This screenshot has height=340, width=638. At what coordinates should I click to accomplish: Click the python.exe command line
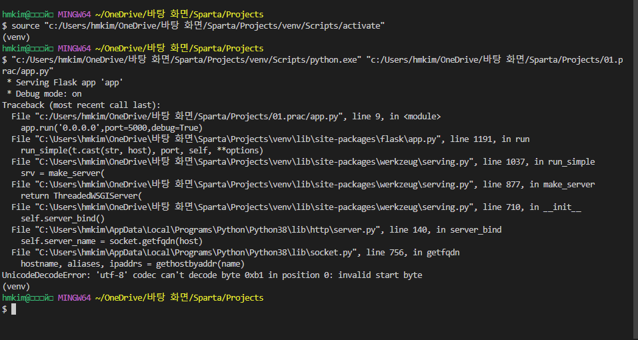click(x=313, y=60)
